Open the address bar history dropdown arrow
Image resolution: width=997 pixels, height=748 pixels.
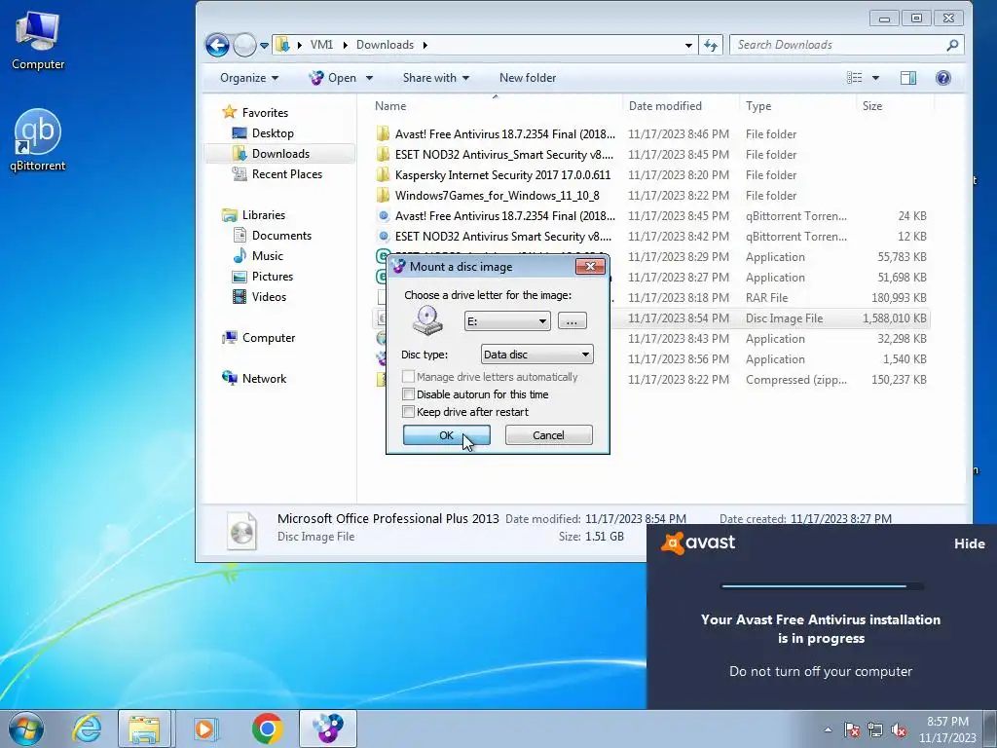pyautogui.click(x=688, y=45)
